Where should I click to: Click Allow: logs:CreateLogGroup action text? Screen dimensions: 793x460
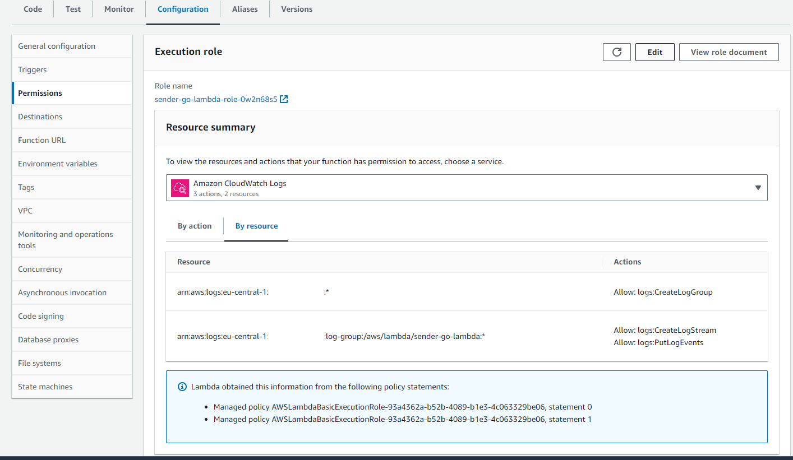tap(663, 292)
